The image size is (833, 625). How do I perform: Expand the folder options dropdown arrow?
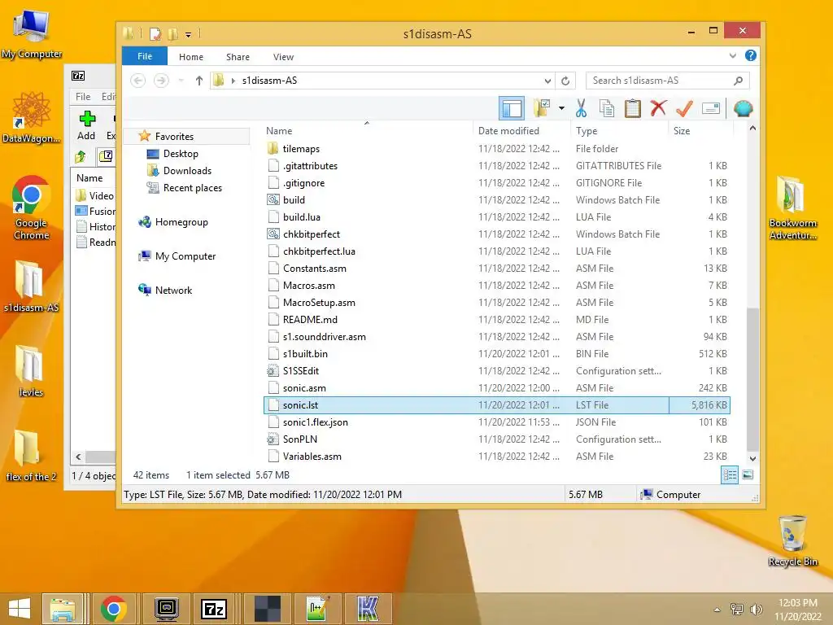[x=561, y=108]
